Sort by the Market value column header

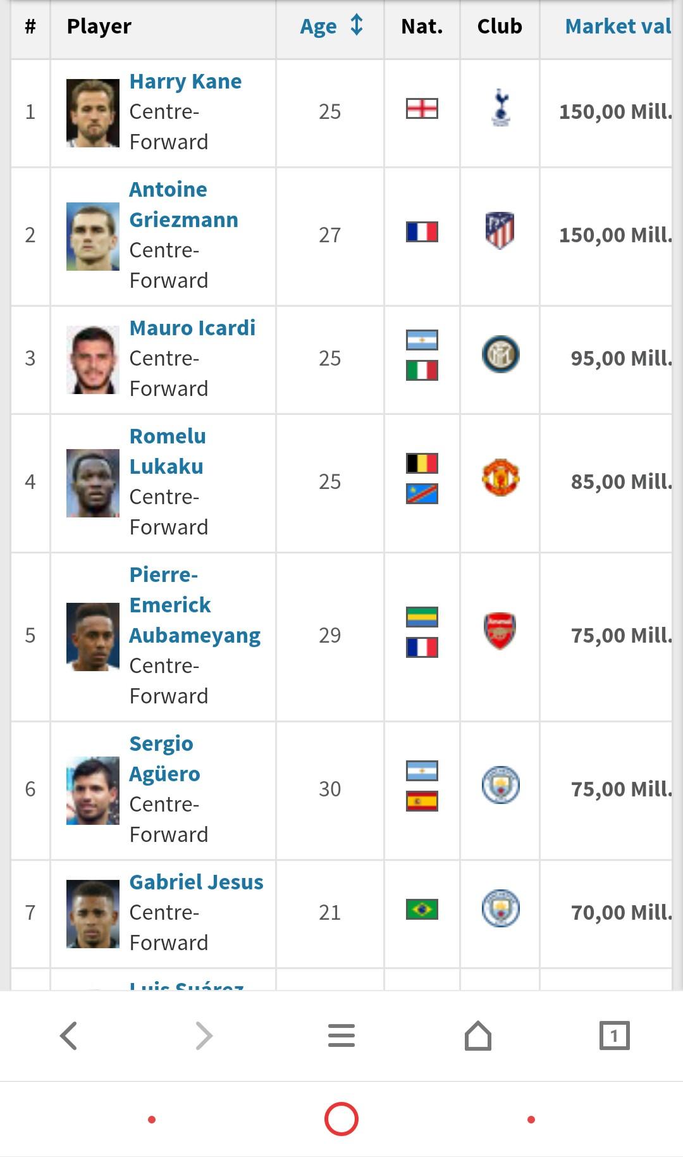pyautogui.click(x=617, y=26)
